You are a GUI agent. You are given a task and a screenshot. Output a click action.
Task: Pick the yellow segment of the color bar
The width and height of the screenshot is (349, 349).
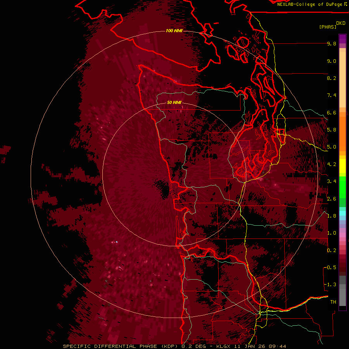pyautogui.click(x=342, y=166)
